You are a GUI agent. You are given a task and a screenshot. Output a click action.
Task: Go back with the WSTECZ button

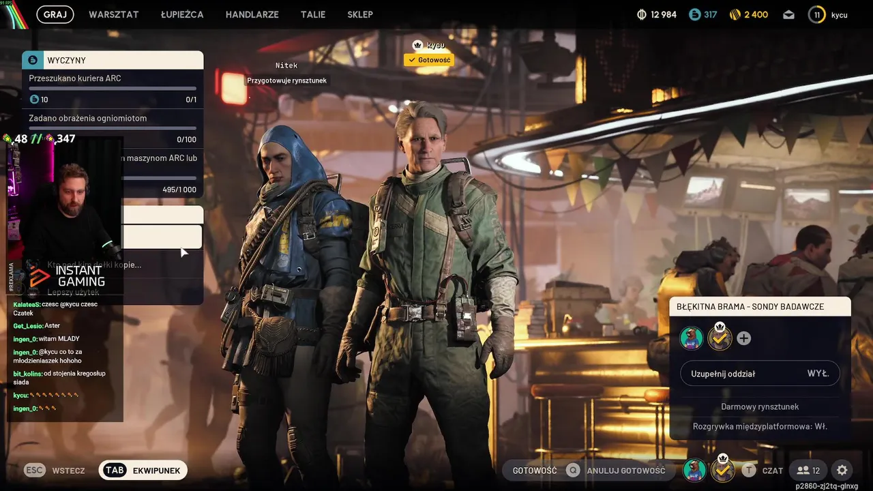(x=68, y=471)
